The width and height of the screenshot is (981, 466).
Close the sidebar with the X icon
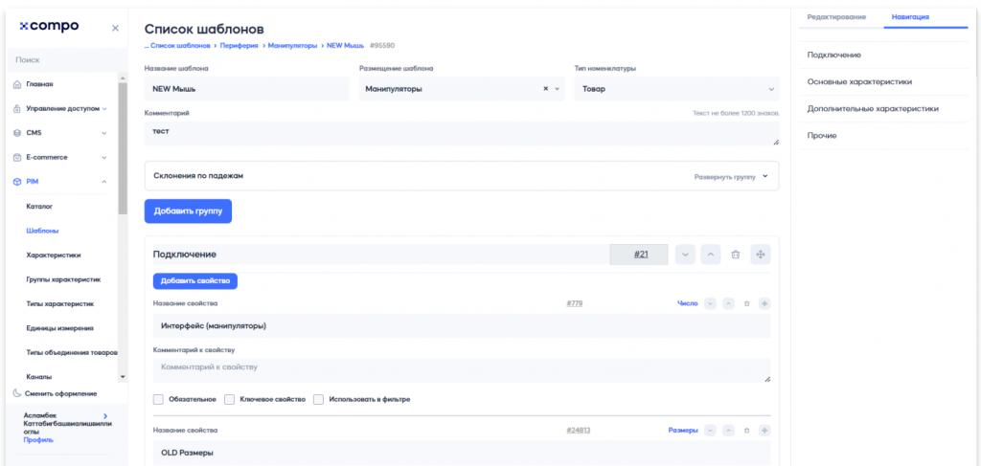pos(115,28)
